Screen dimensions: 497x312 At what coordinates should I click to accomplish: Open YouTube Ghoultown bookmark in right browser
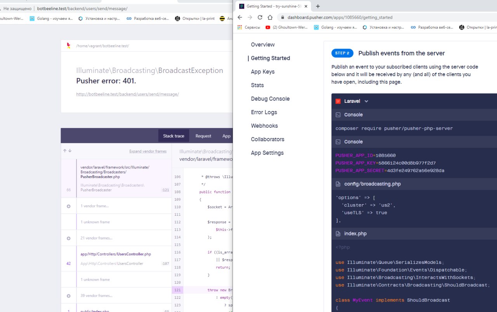[287, 28]
